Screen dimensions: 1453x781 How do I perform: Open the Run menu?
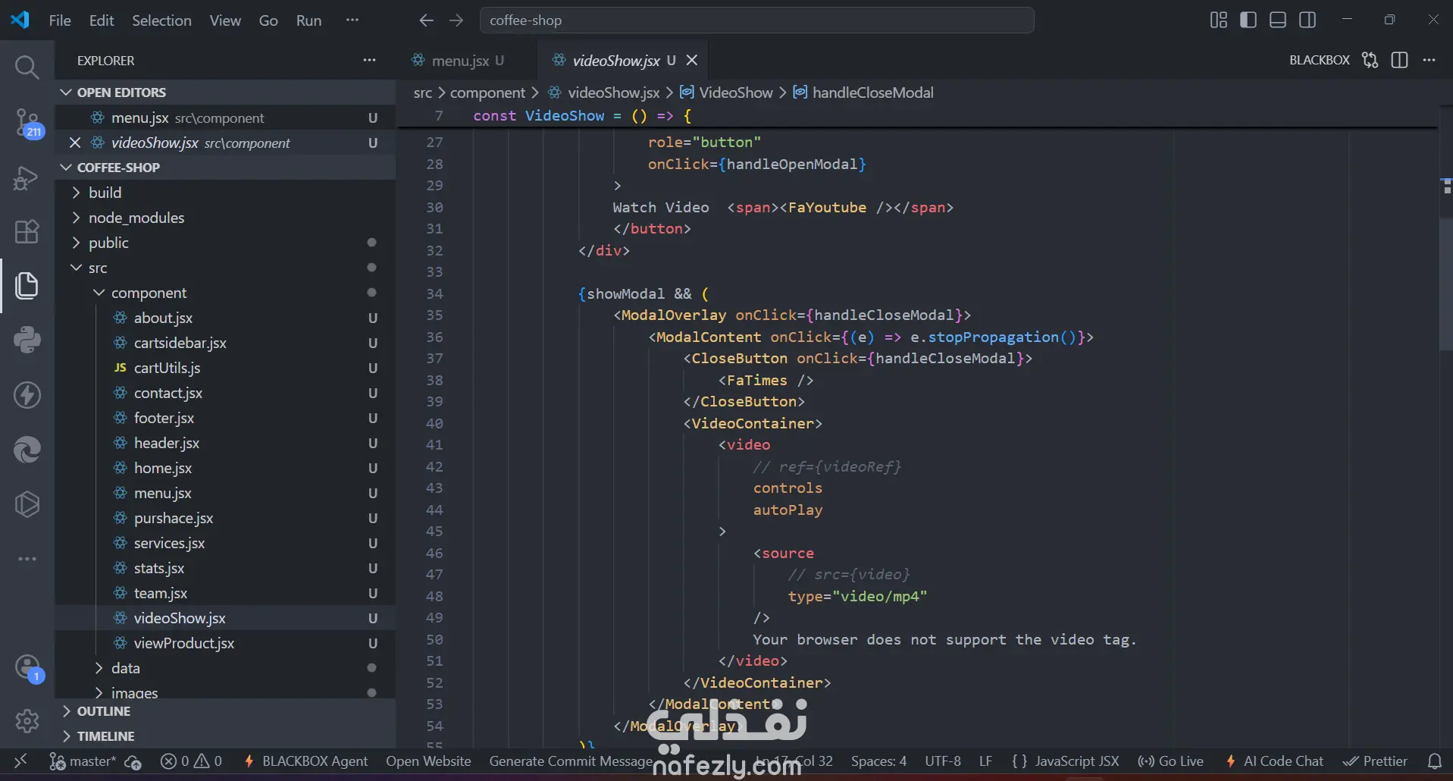click(x=308, y=20)
